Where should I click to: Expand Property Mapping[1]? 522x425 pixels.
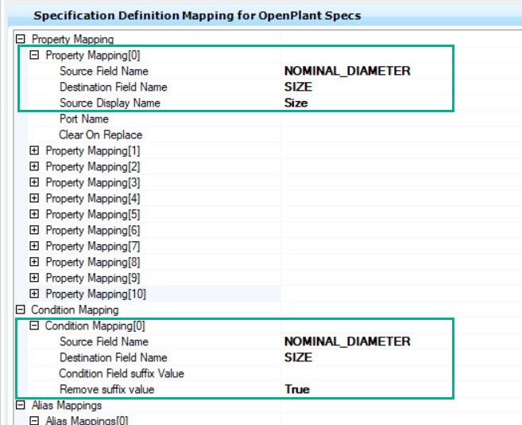(x=34, y=150)
